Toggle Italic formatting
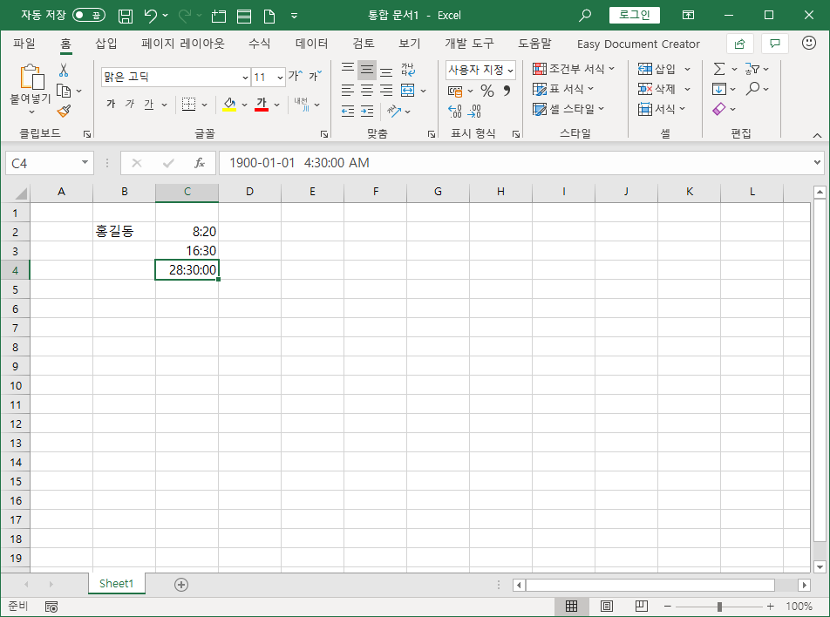The height and width of the screenshot is (617, 830). pos(130,104)
